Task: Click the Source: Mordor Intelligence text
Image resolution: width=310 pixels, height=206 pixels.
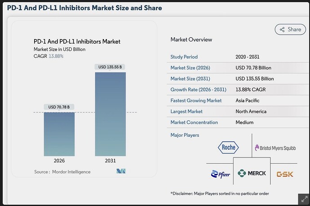Action: (62, 172)
